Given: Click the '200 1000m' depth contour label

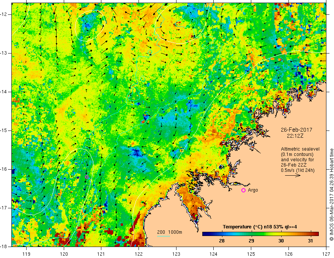Looking at the screenshot, I should [170, 232].
